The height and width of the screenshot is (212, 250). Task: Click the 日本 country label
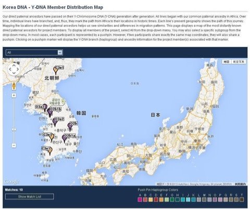coord(155,115)
